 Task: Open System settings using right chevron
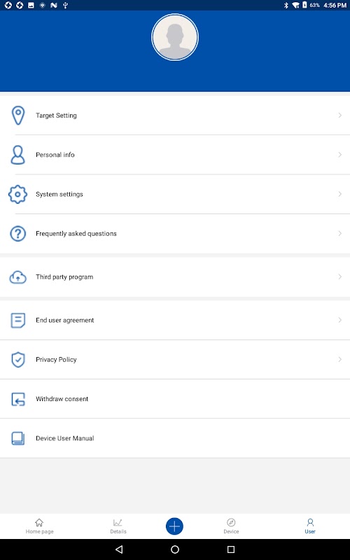tap(340, 195)
